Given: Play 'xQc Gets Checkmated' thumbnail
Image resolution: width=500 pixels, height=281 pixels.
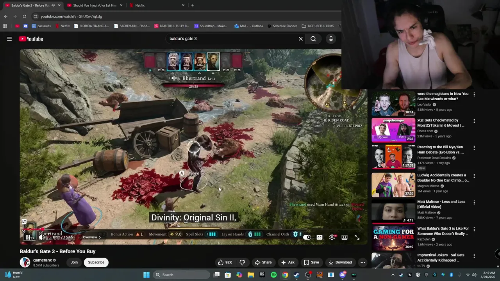Looking at the screenshot, I should (x=393, y=130).
